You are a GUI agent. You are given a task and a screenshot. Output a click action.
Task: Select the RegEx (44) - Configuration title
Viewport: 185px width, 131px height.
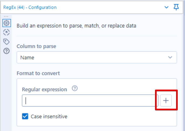(x=30, y=8)
